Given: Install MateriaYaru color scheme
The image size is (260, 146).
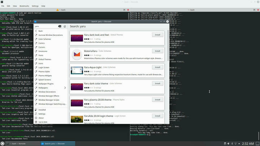Looking at the screenshot, I should point(157,51).
